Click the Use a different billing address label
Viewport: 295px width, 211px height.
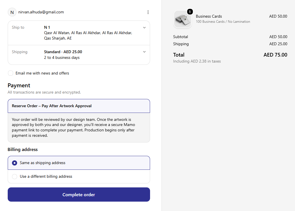point(46,177)
